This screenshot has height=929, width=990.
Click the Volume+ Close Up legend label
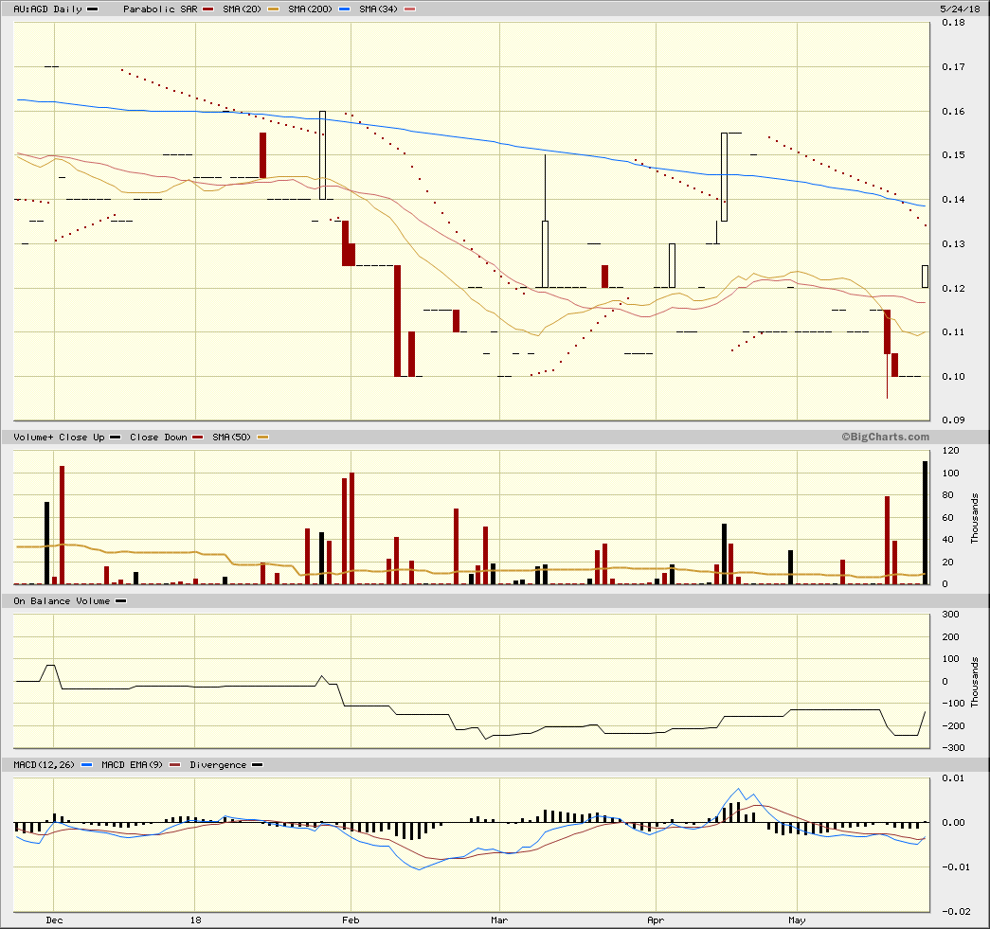(59, 437)
